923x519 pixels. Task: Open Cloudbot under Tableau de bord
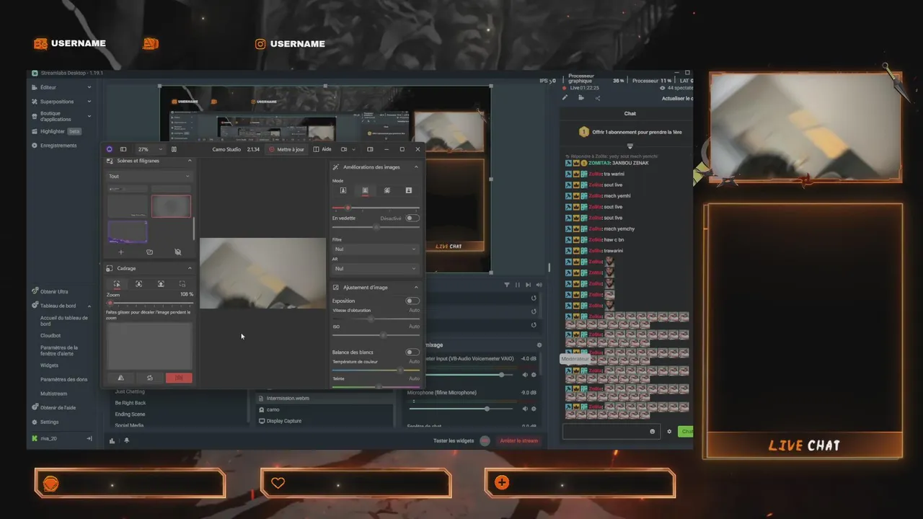(x=50, y=335)
